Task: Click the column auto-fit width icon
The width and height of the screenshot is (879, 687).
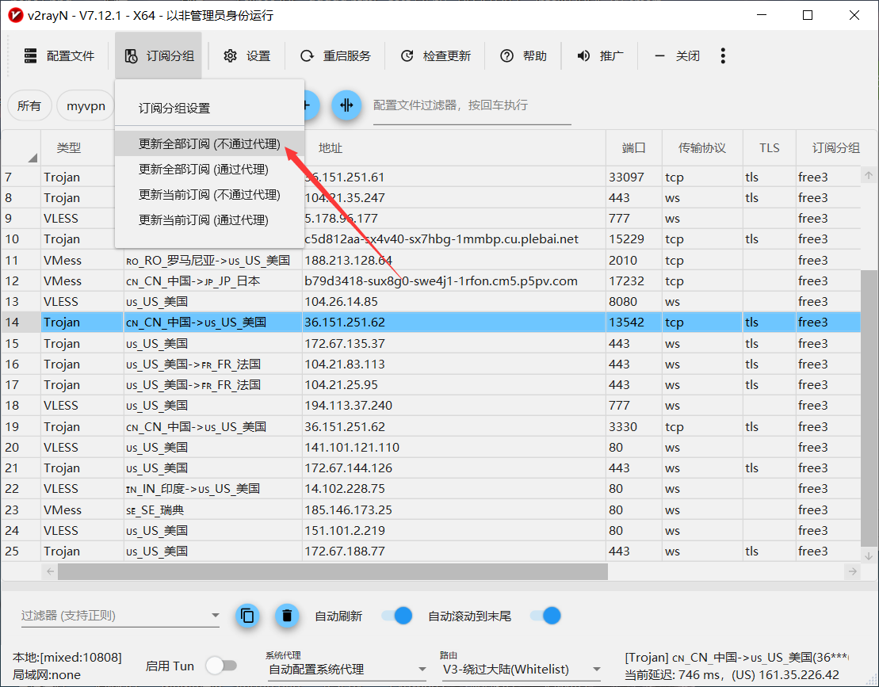Action: coord(346,105)
